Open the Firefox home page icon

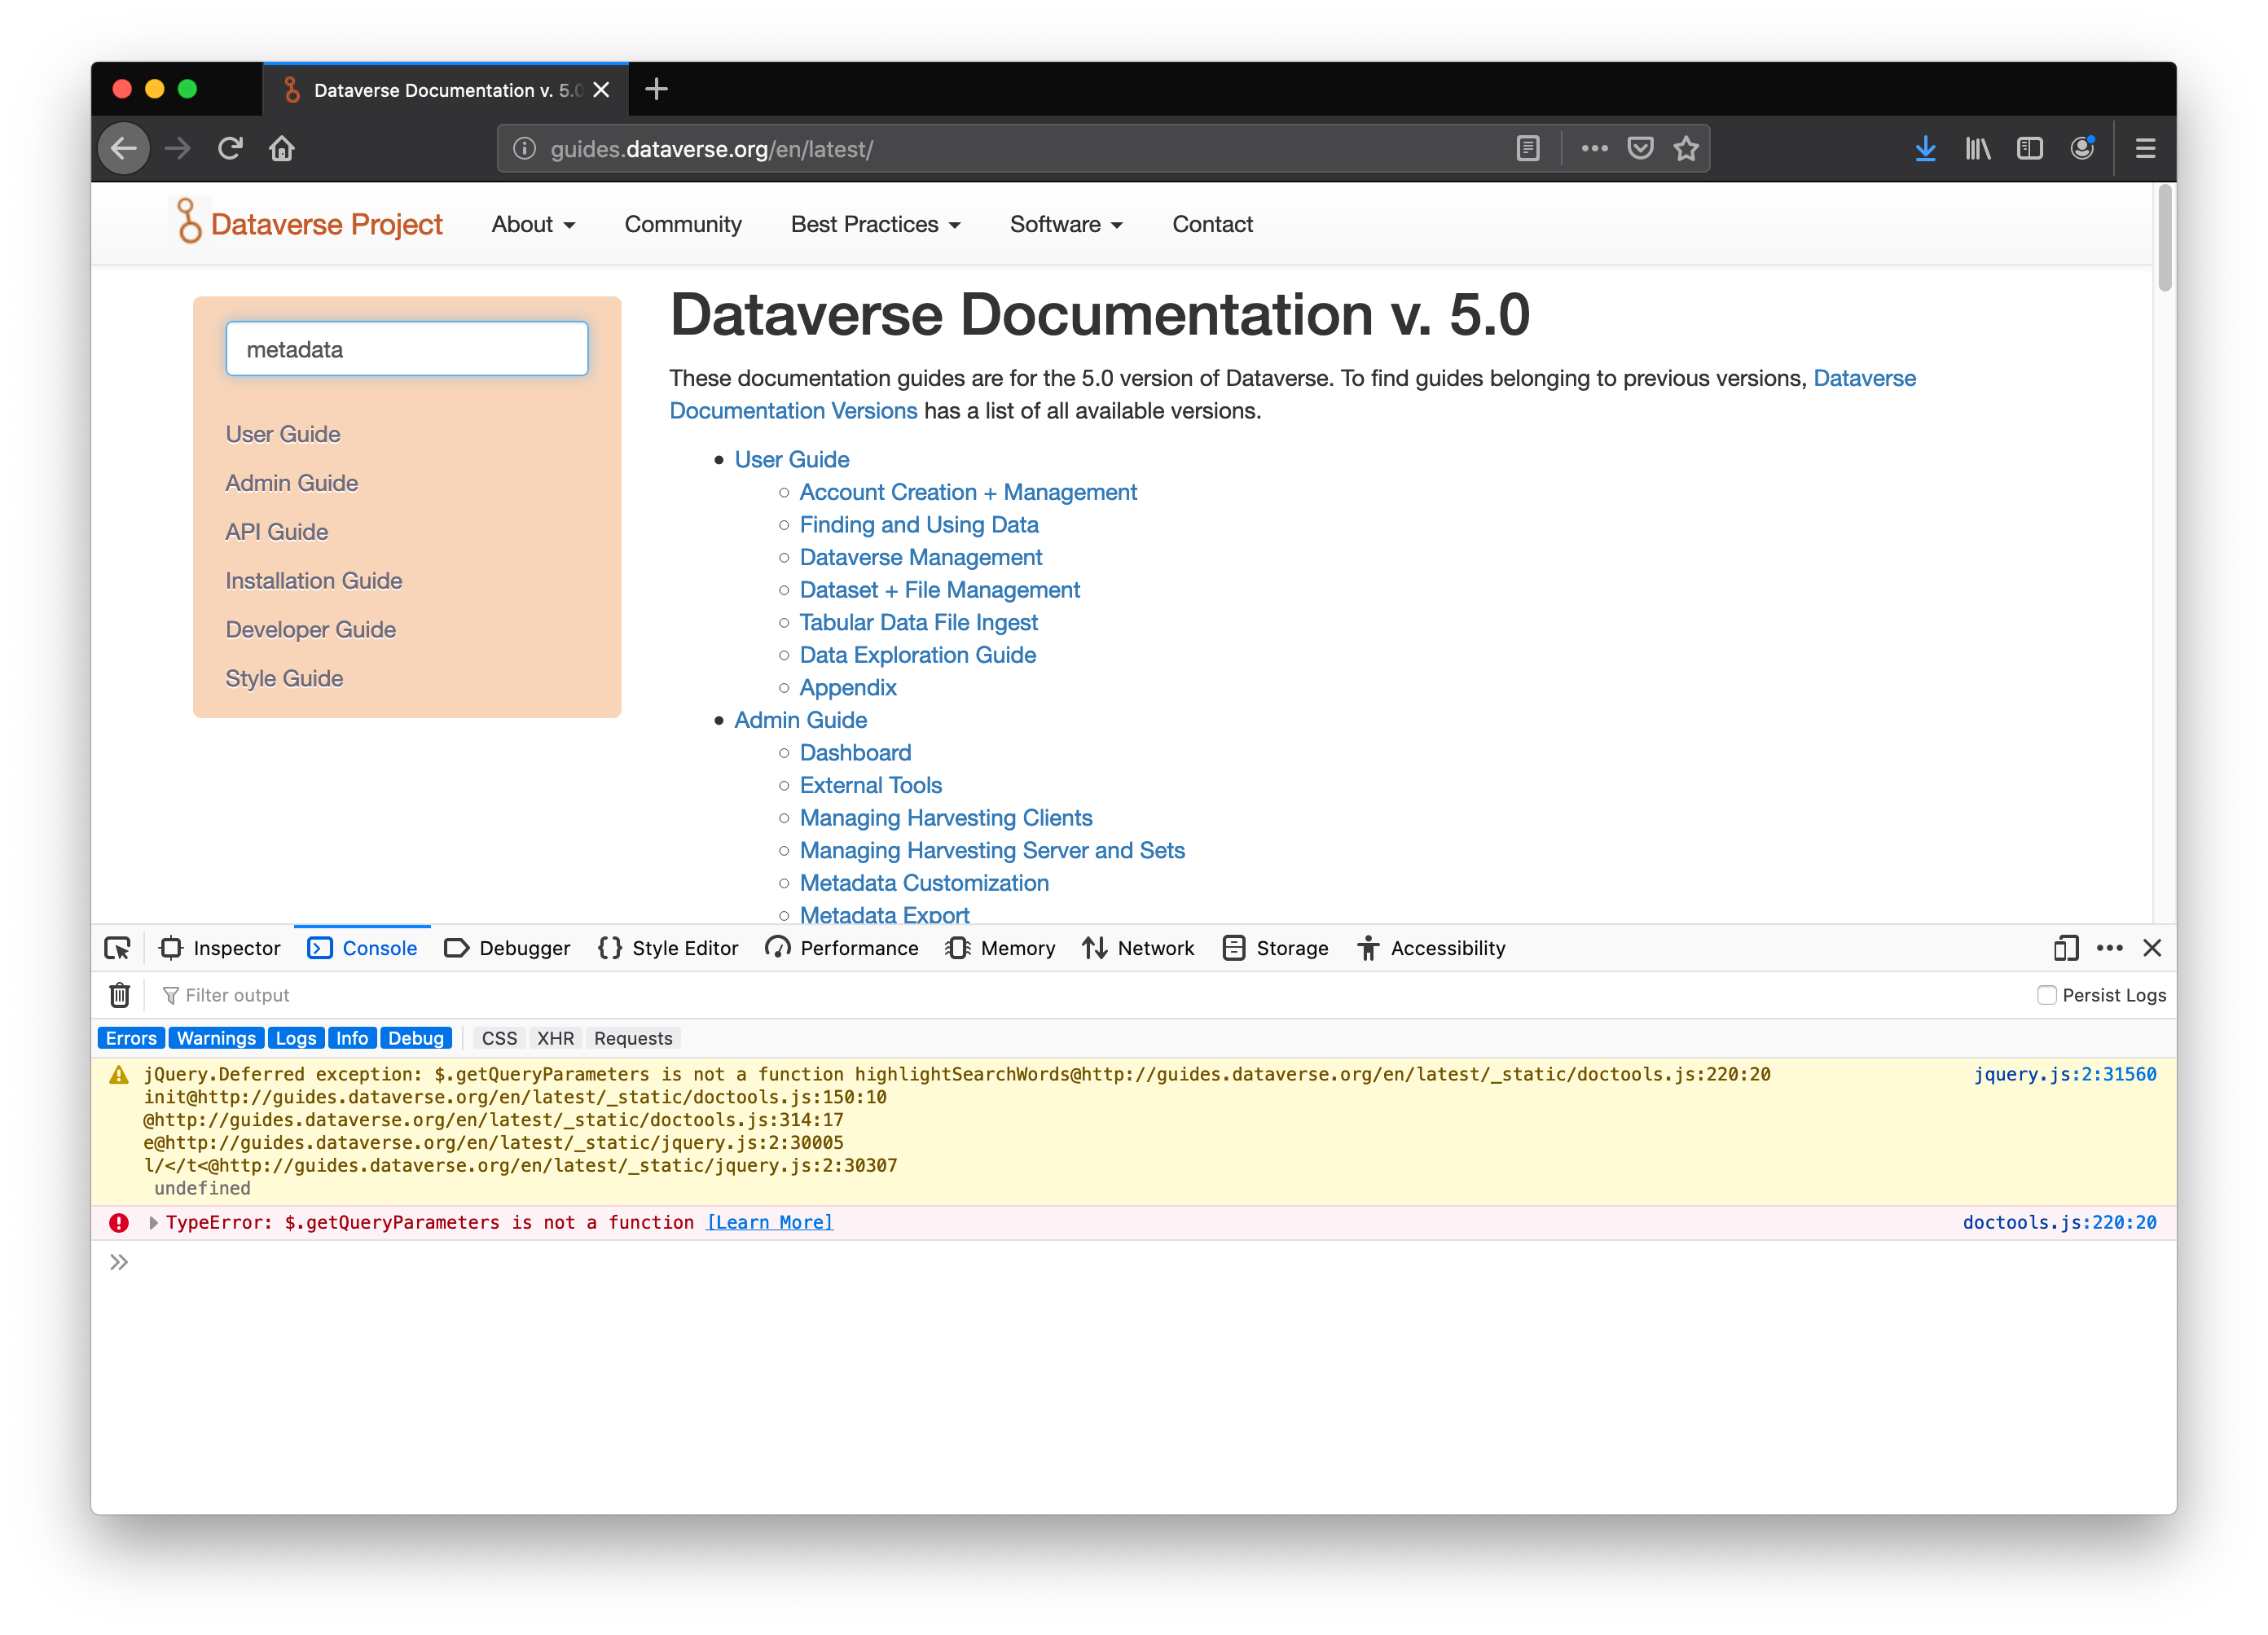(x=282, y=149)
